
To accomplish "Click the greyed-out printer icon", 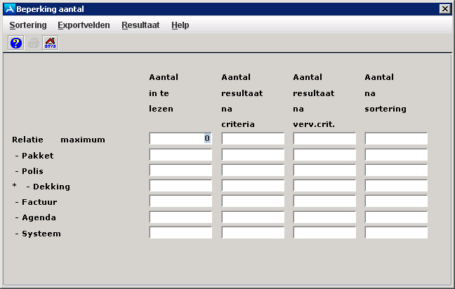I will (33, 43).
